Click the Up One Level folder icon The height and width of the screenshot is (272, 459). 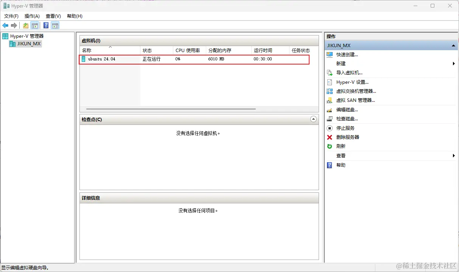pos(26,26)
